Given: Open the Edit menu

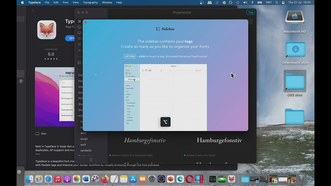Looking at the screenshot, I should (56, 2).
